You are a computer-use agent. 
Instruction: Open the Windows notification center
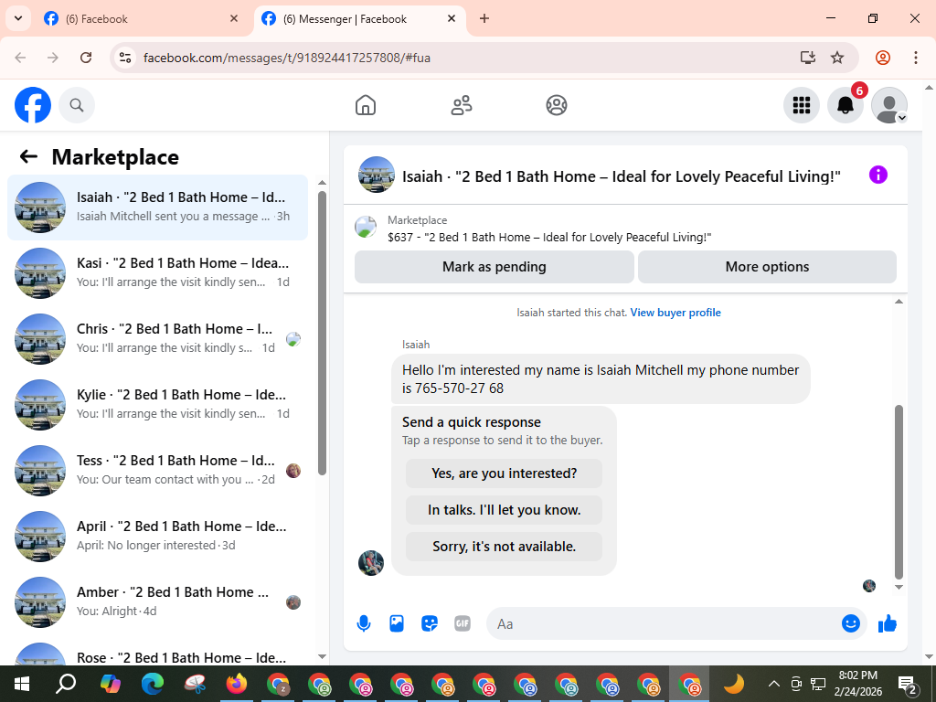(x=908, y=684)
